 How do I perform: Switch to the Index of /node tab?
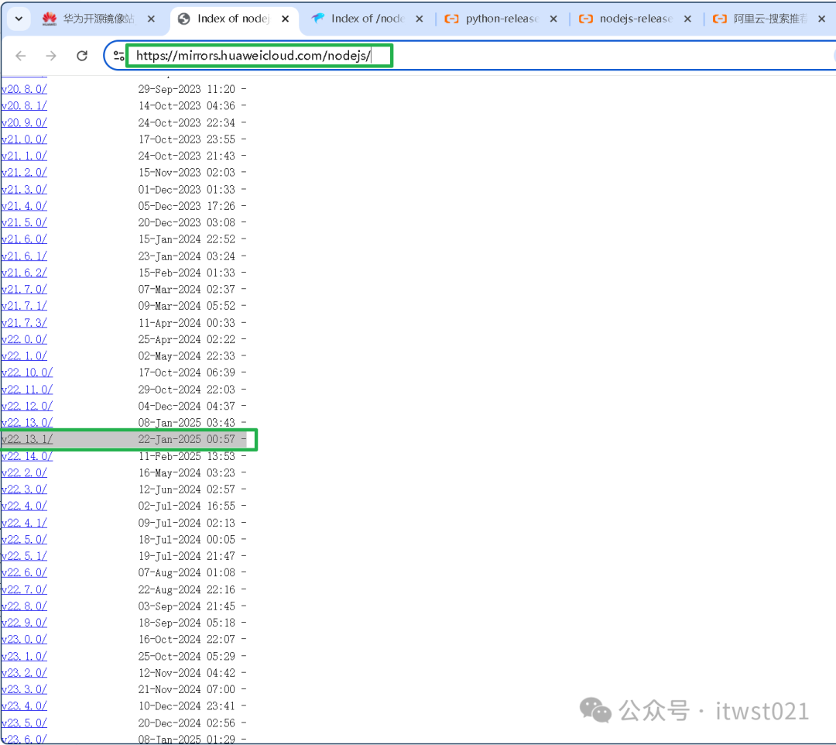point(368,19)
